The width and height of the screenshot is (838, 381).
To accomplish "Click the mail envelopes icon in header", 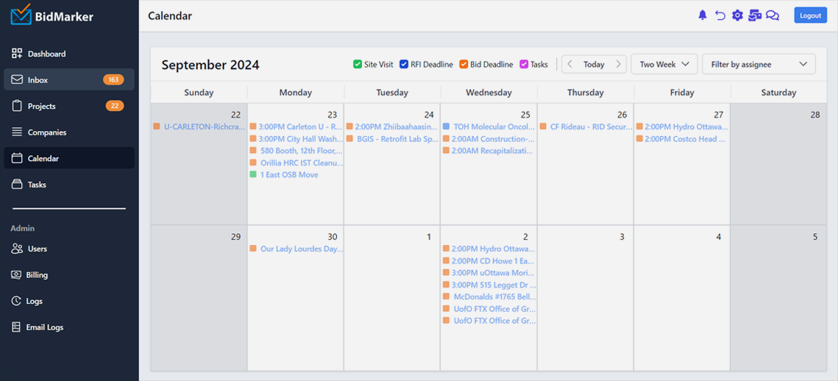I will (x=755, y=15).
